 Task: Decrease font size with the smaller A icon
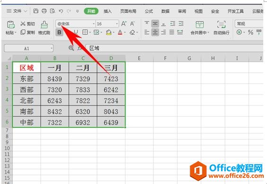click(x=132, y=24)
